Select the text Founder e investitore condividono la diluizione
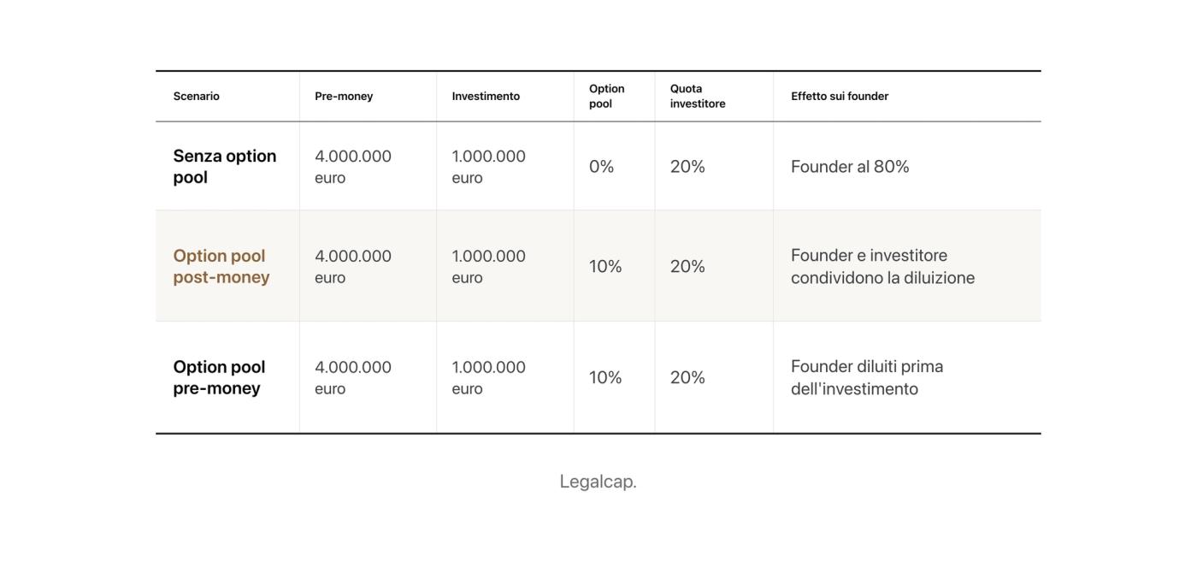 coord(882,266)
